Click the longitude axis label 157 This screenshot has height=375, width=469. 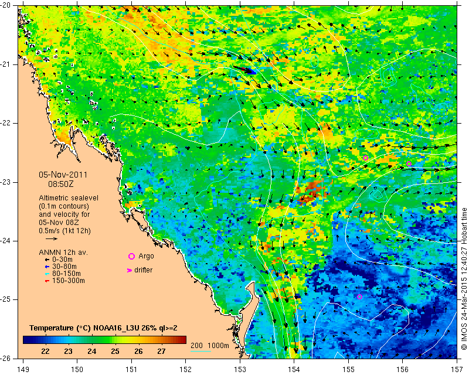pos(457,370)
